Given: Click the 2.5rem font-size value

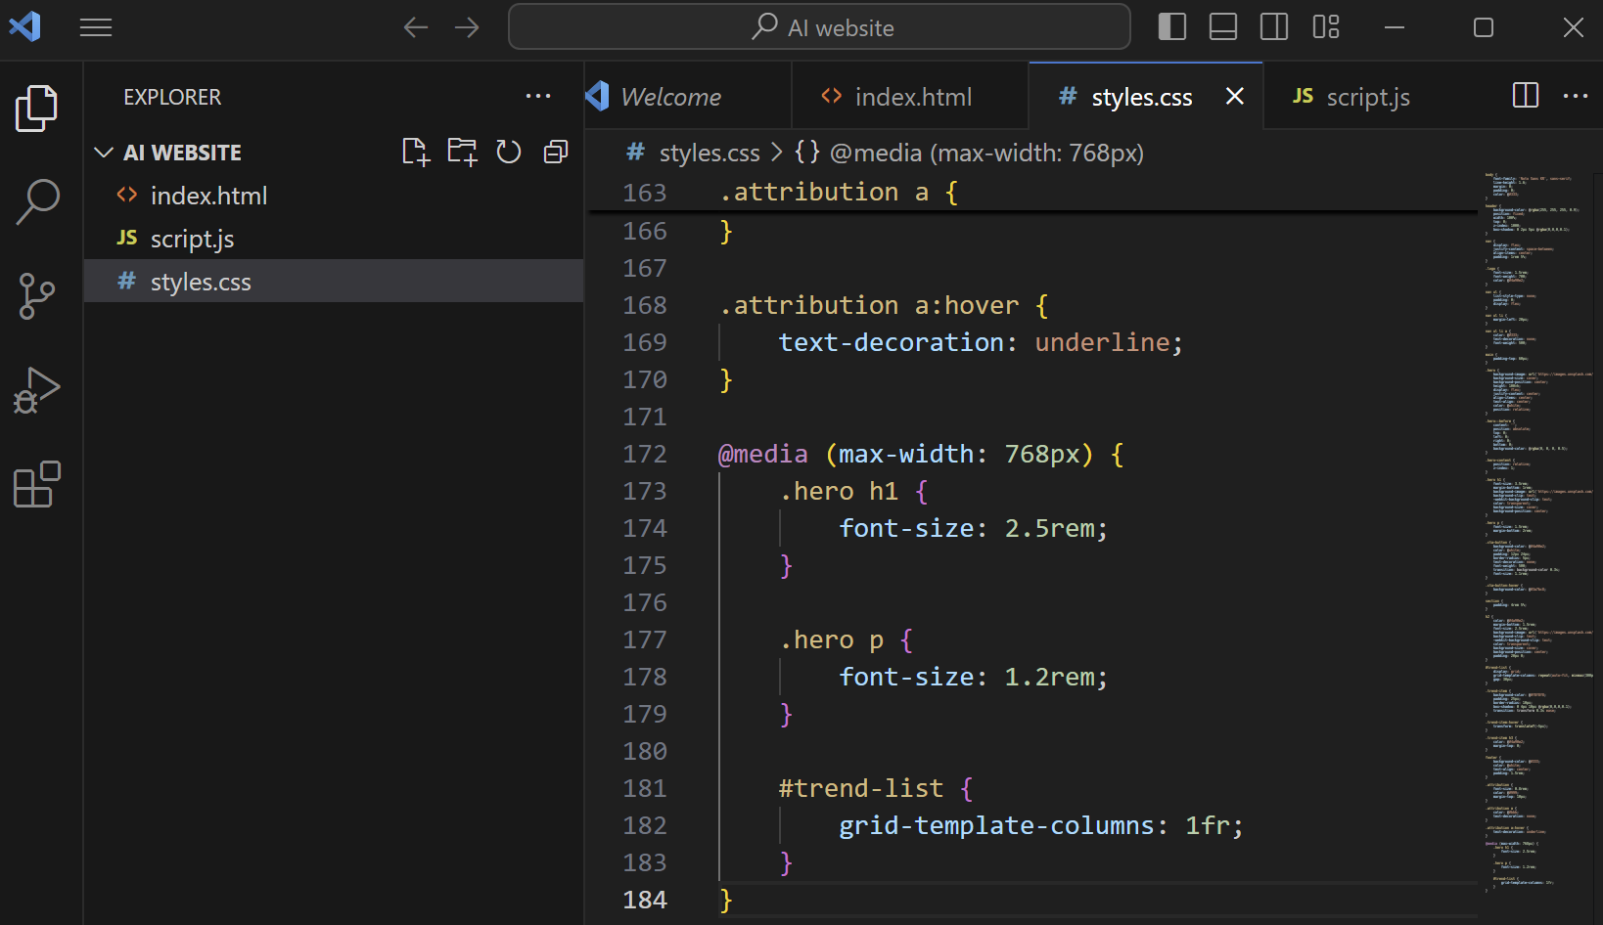Looking at the screenshot, I should pyautogui.click(x=1050, y=528).
